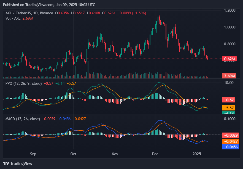Click the orange −5.57 PPO axis tag

point(228,108)
